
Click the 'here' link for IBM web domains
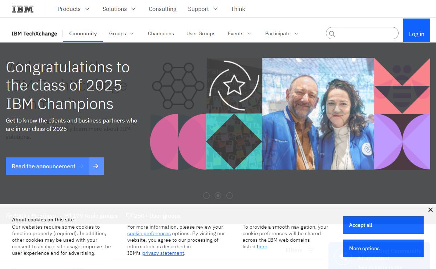(262, 246)
